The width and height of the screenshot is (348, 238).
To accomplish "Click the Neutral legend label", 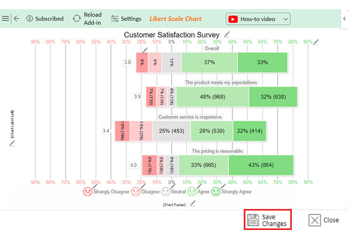I will [x=178, y=192].
